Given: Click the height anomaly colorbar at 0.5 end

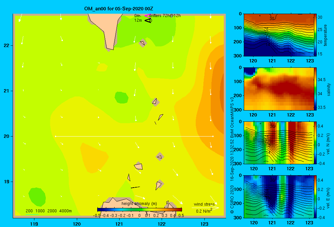Looking at the screenshot, I should pyautogui.click(x=180, y=210).
